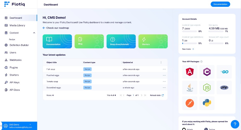
Task: Select the Angular API package
Action: (x=190, y=72)
